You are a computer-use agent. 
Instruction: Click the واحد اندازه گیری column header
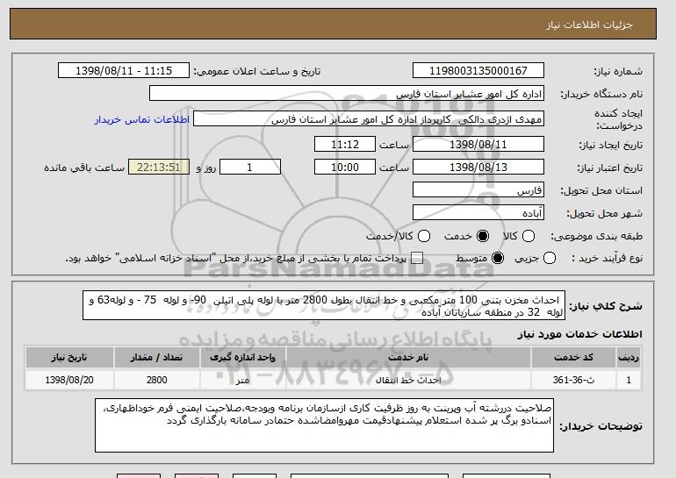pos(242,358)
